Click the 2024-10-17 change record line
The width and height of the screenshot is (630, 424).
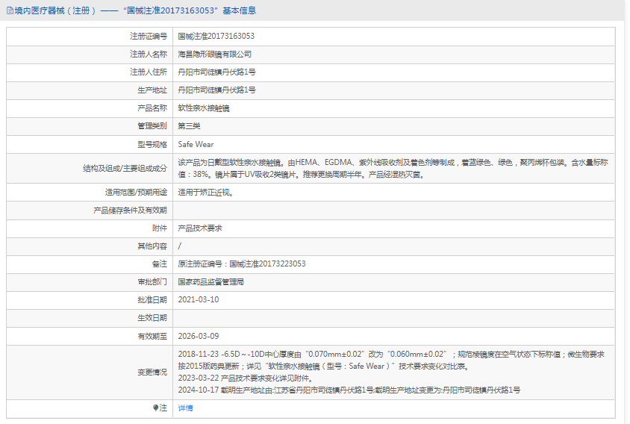click(x=349, y=390)
